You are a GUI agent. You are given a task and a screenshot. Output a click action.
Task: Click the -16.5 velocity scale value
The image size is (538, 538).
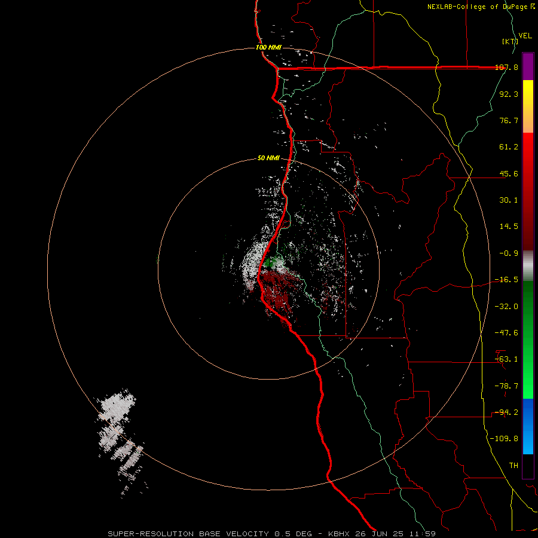(506, 280)
